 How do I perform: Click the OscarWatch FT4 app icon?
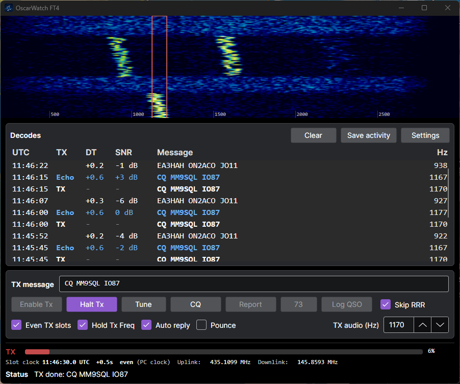click(9, 8)
